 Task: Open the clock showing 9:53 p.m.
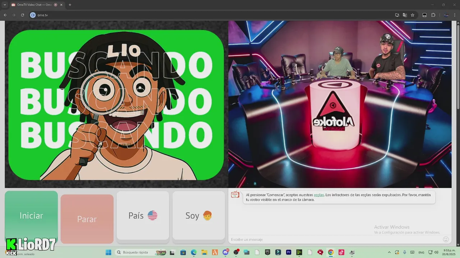(x=449, y=252)
